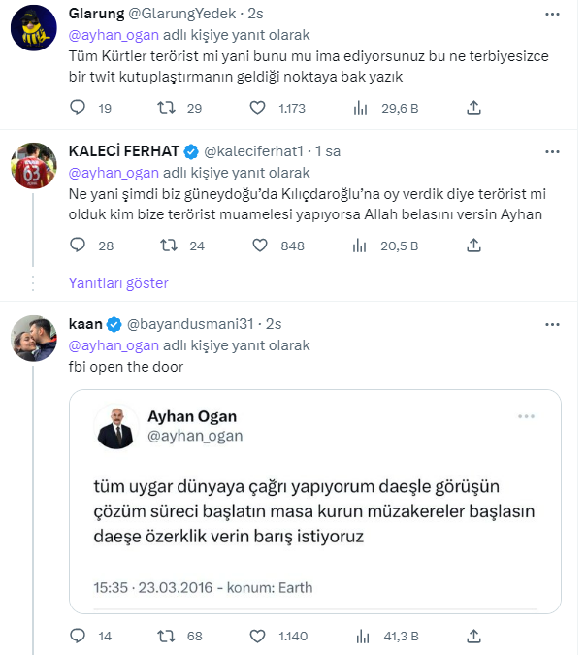Share KALECİ FERHAT's tweet
Viewport: 586px width, 655px height.
tap(473, 246)
